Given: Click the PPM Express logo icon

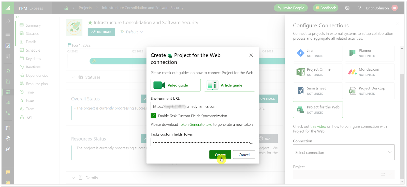Looking at the screenshot, I should pyautogui.click(x=8, y=8).
